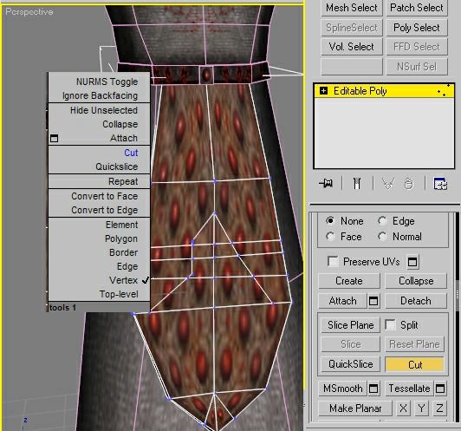Click the Make Planar button
Viewport: 461px width, 431px height.
click(x=355, y=408)
